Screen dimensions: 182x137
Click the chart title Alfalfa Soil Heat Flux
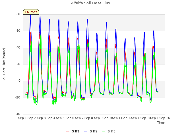(x=91, y=3)
